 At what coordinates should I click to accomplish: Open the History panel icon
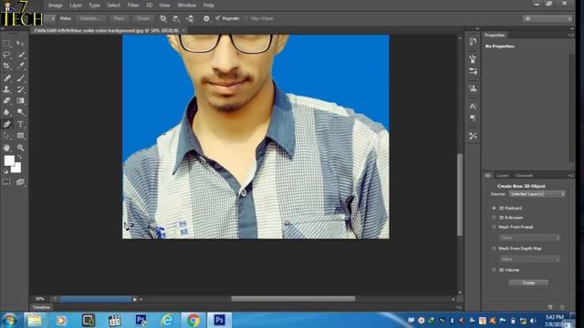pos(473,42)
